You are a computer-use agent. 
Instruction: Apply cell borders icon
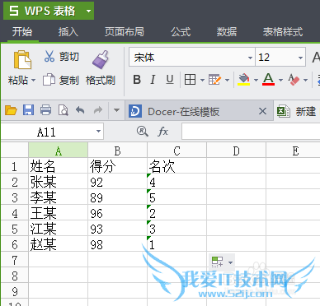point(190,80)
